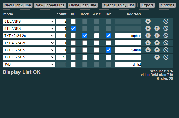This screenshot has width=179, height=118.
Task: Uncheck H-SCR on the topbar row
Action: (x=85, y=36)
